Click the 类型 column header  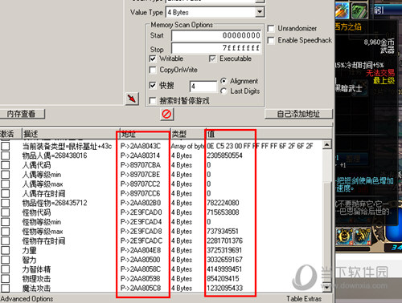[x=188, y=134]
